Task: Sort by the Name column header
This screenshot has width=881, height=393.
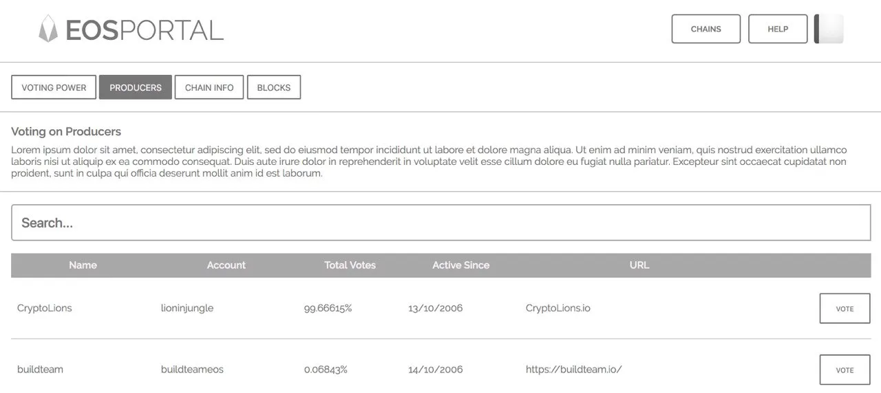Action: (83, 265)
